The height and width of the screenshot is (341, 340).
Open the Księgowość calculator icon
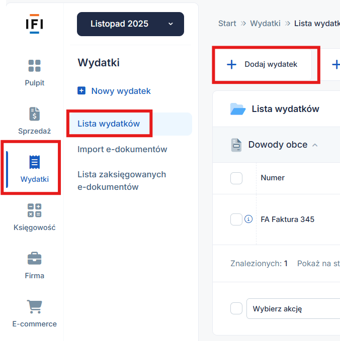tap(34, 210)
